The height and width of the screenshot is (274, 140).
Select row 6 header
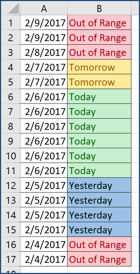11,96
